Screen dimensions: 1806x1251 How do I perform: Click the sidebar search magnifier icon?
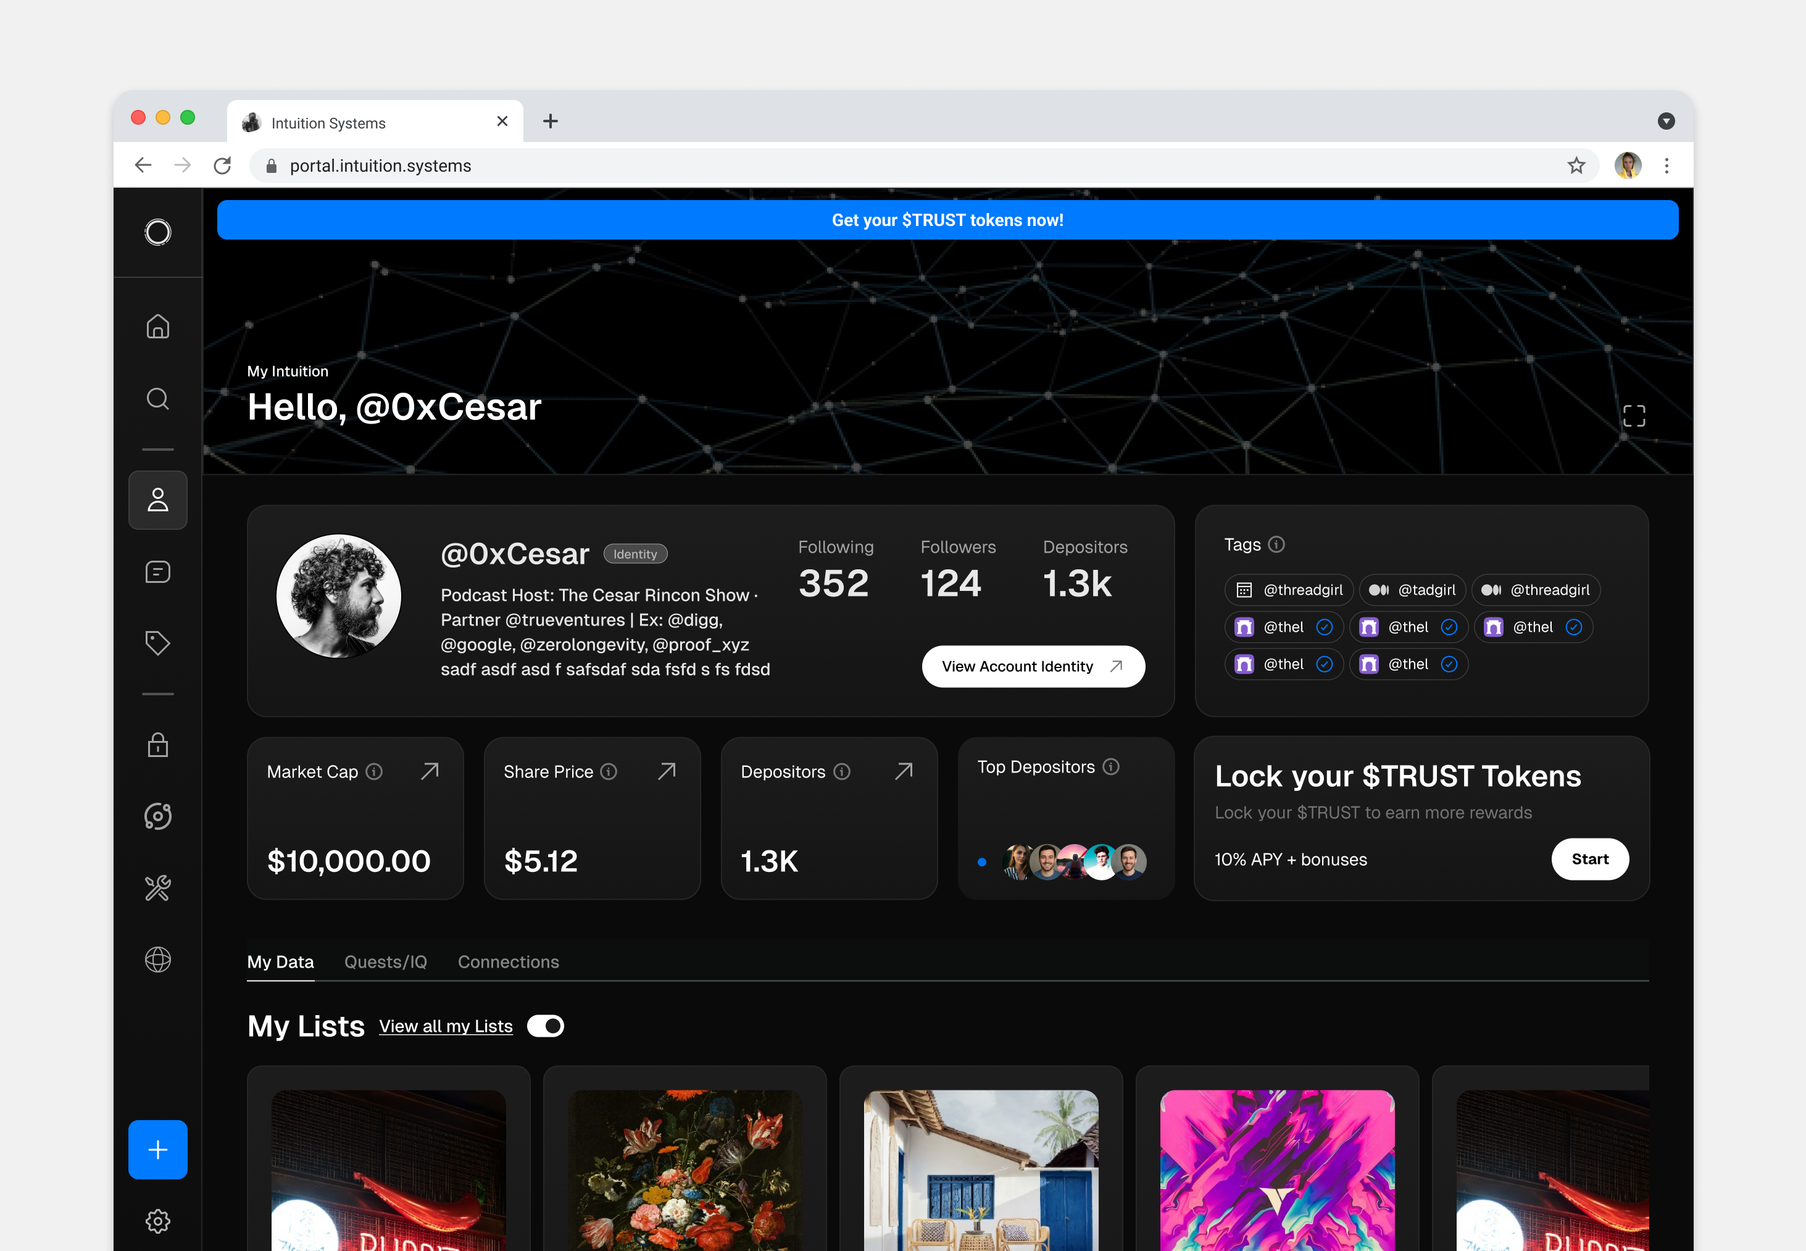click(x=157, y=399)
